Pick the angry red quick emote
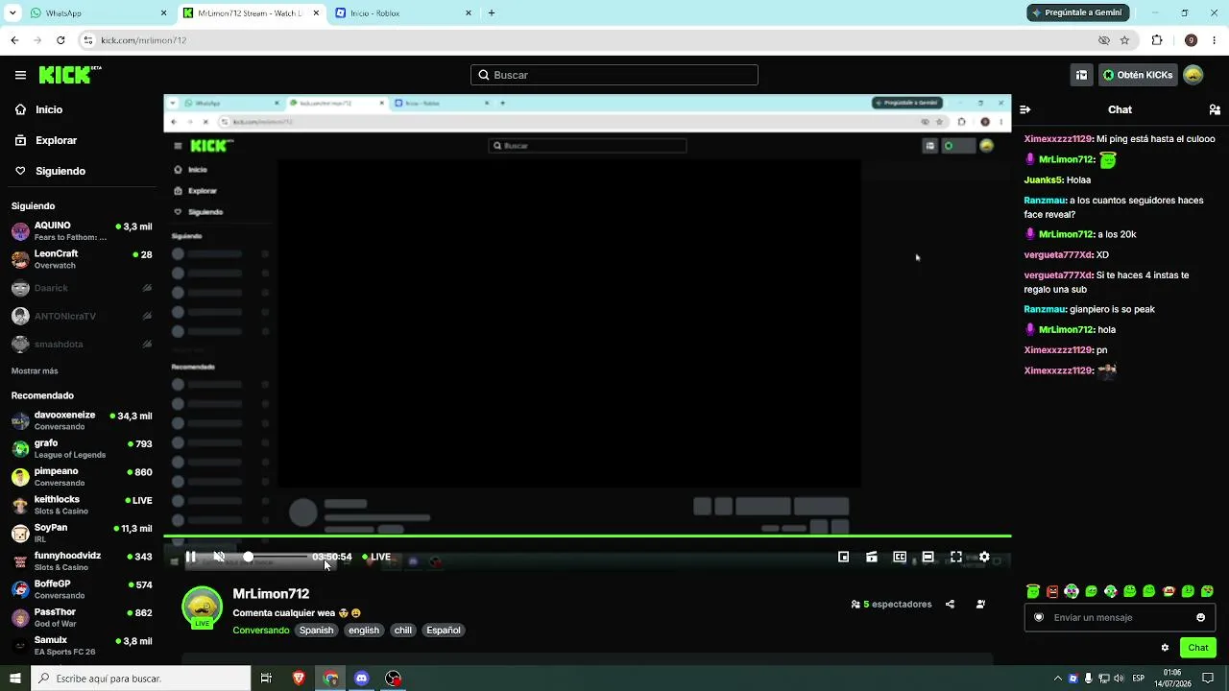 pos(1052,591)
